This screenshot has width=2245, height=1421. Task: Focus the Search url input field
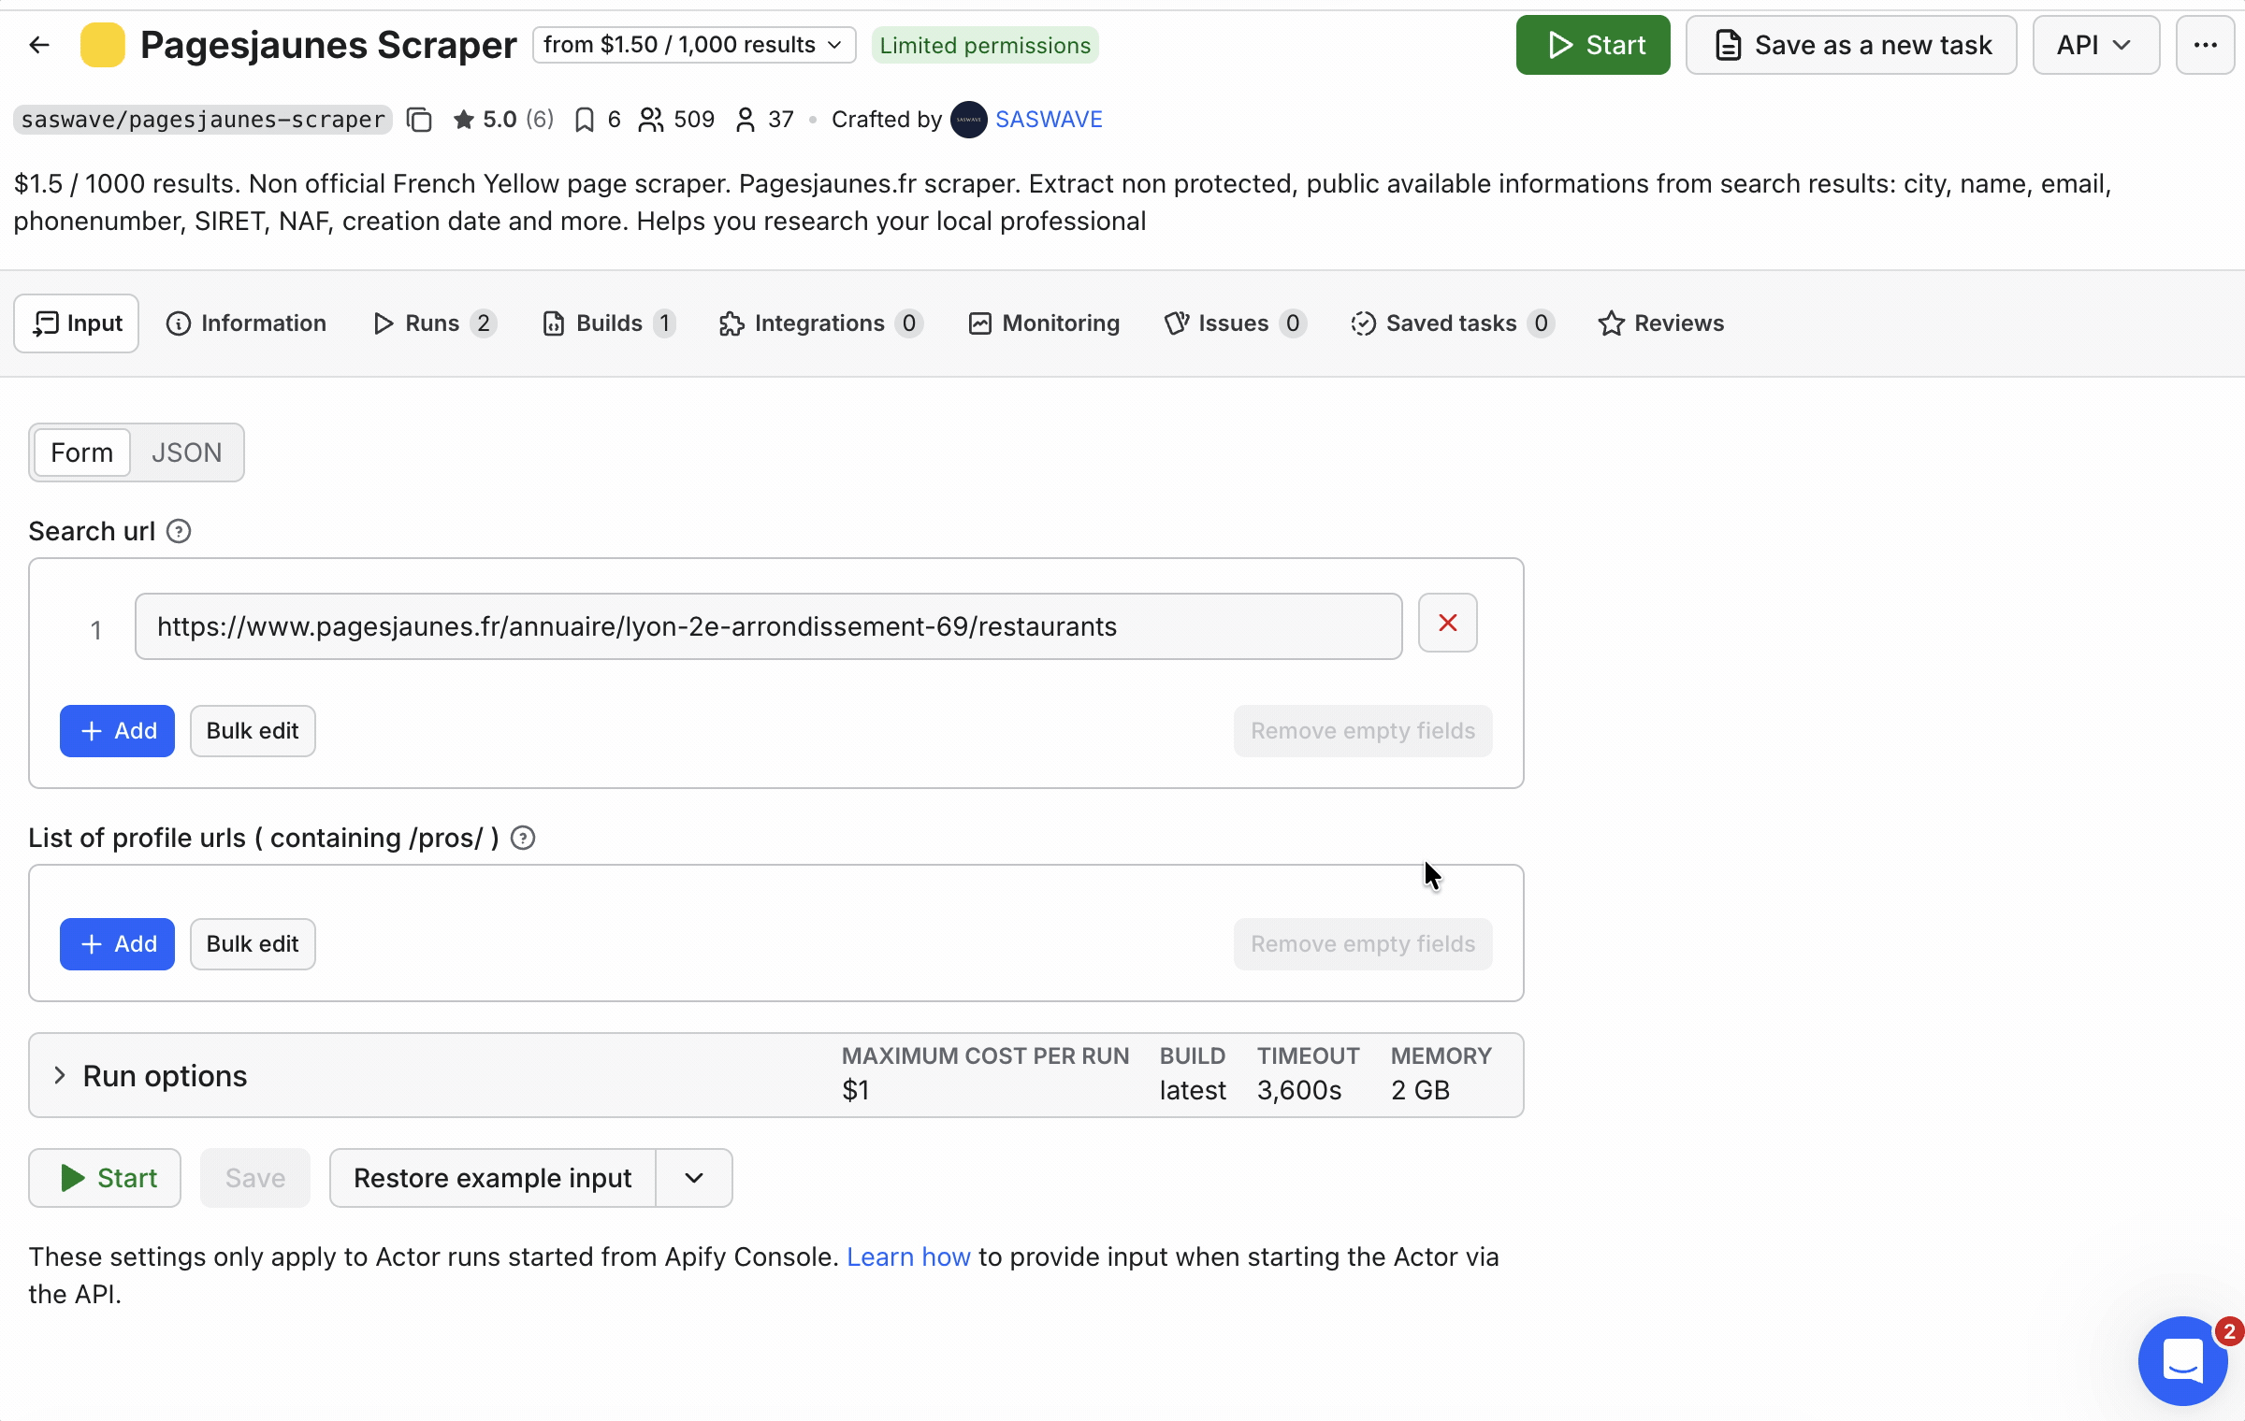[769, 626]
